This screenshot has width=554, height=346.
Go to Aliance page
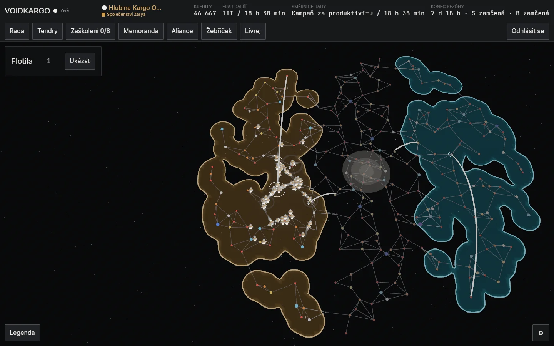pos(182,31)
